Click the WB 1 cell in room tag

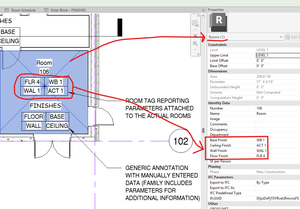pos(56,82)
